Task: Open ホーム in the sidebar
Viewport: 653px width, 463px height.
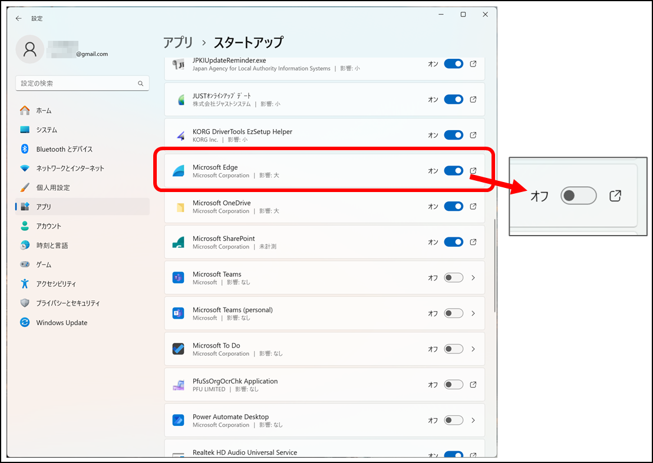Action: (83, 110)
